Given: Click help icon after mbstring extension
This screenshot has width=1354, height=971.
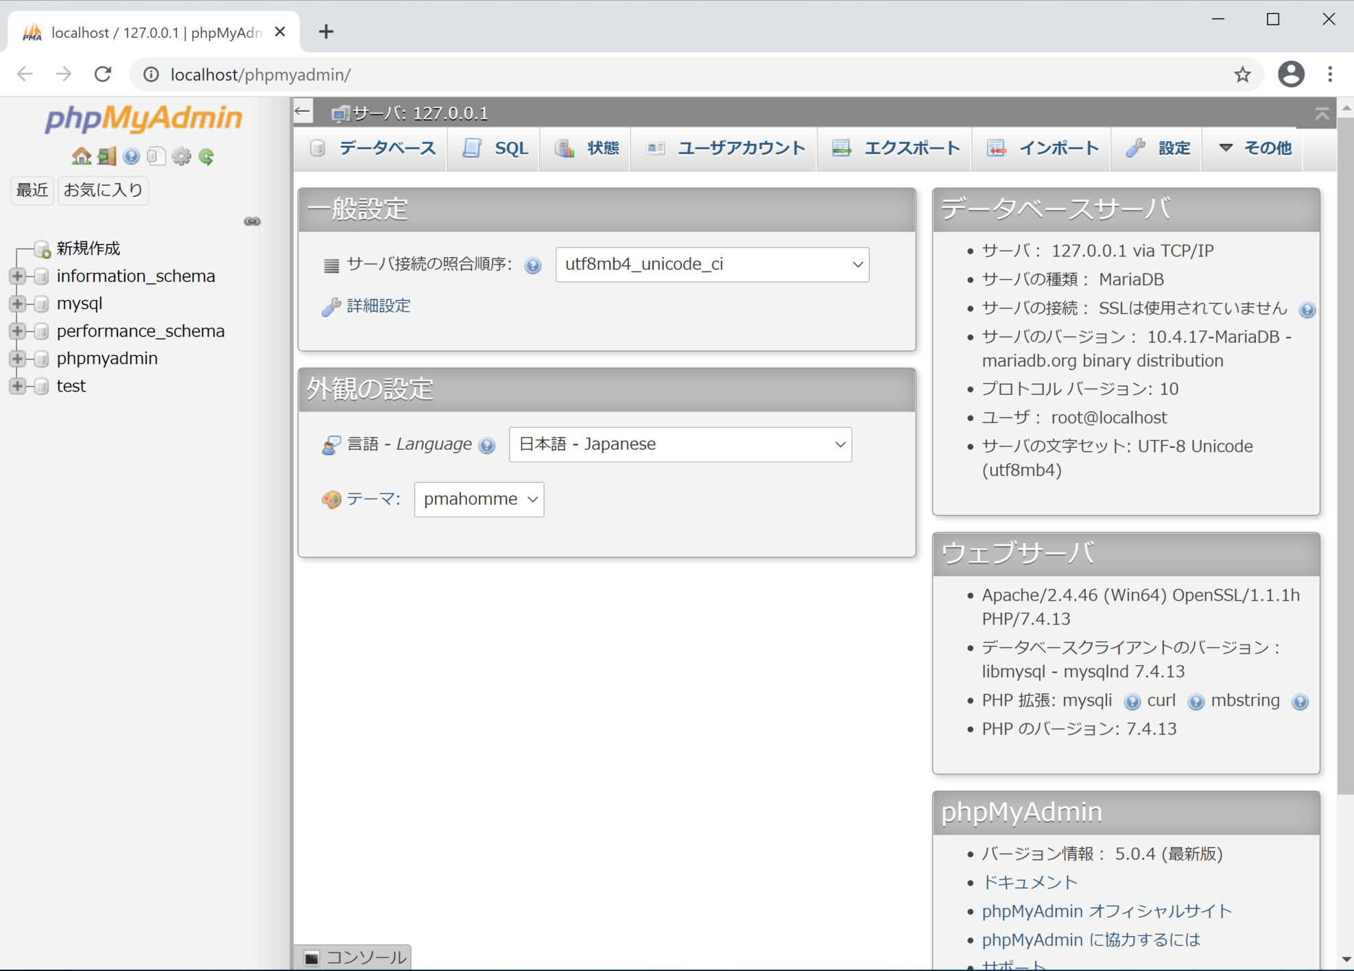Looking at the screenshot, I should (1299, 702).
